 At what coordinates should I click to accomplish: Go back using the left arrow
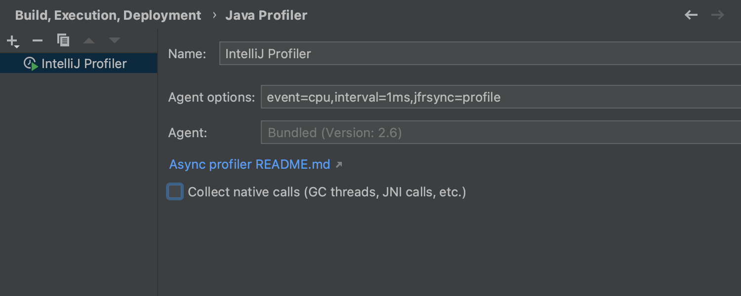(x=691, y=15)
